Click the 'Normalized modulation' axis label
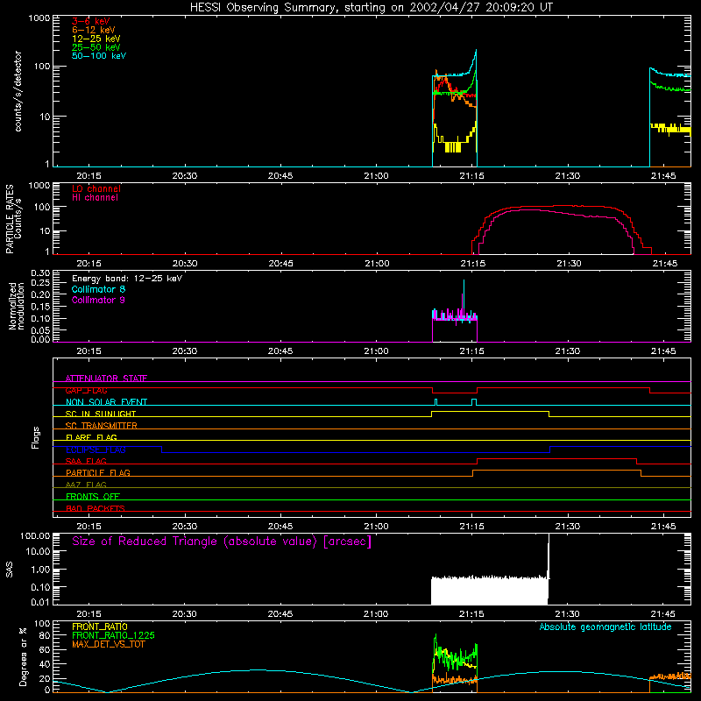The image size is (701, 701). click(x=16, y=306)
